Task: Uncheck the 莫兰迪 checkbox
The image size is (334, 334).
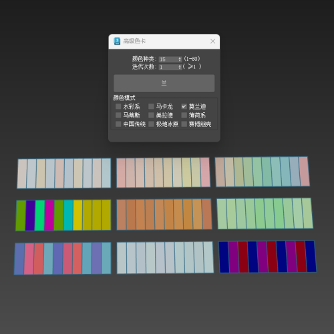Action: 184,106
